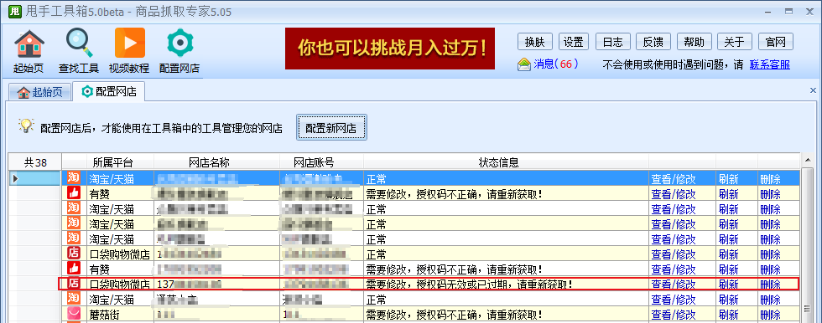Open 设置 settings button
Viewport: 822px width, 323px height.
(574, 42)
